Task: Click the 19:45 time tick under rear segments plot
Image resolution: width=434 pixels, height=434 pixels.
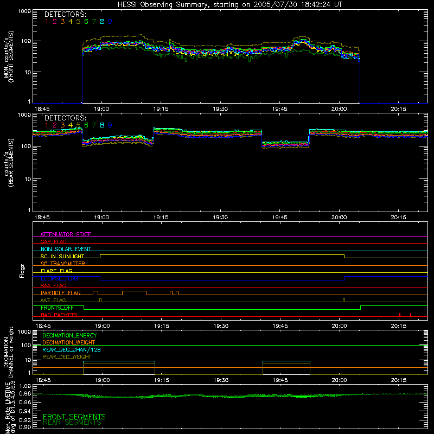Action: [x=279, y=218]
